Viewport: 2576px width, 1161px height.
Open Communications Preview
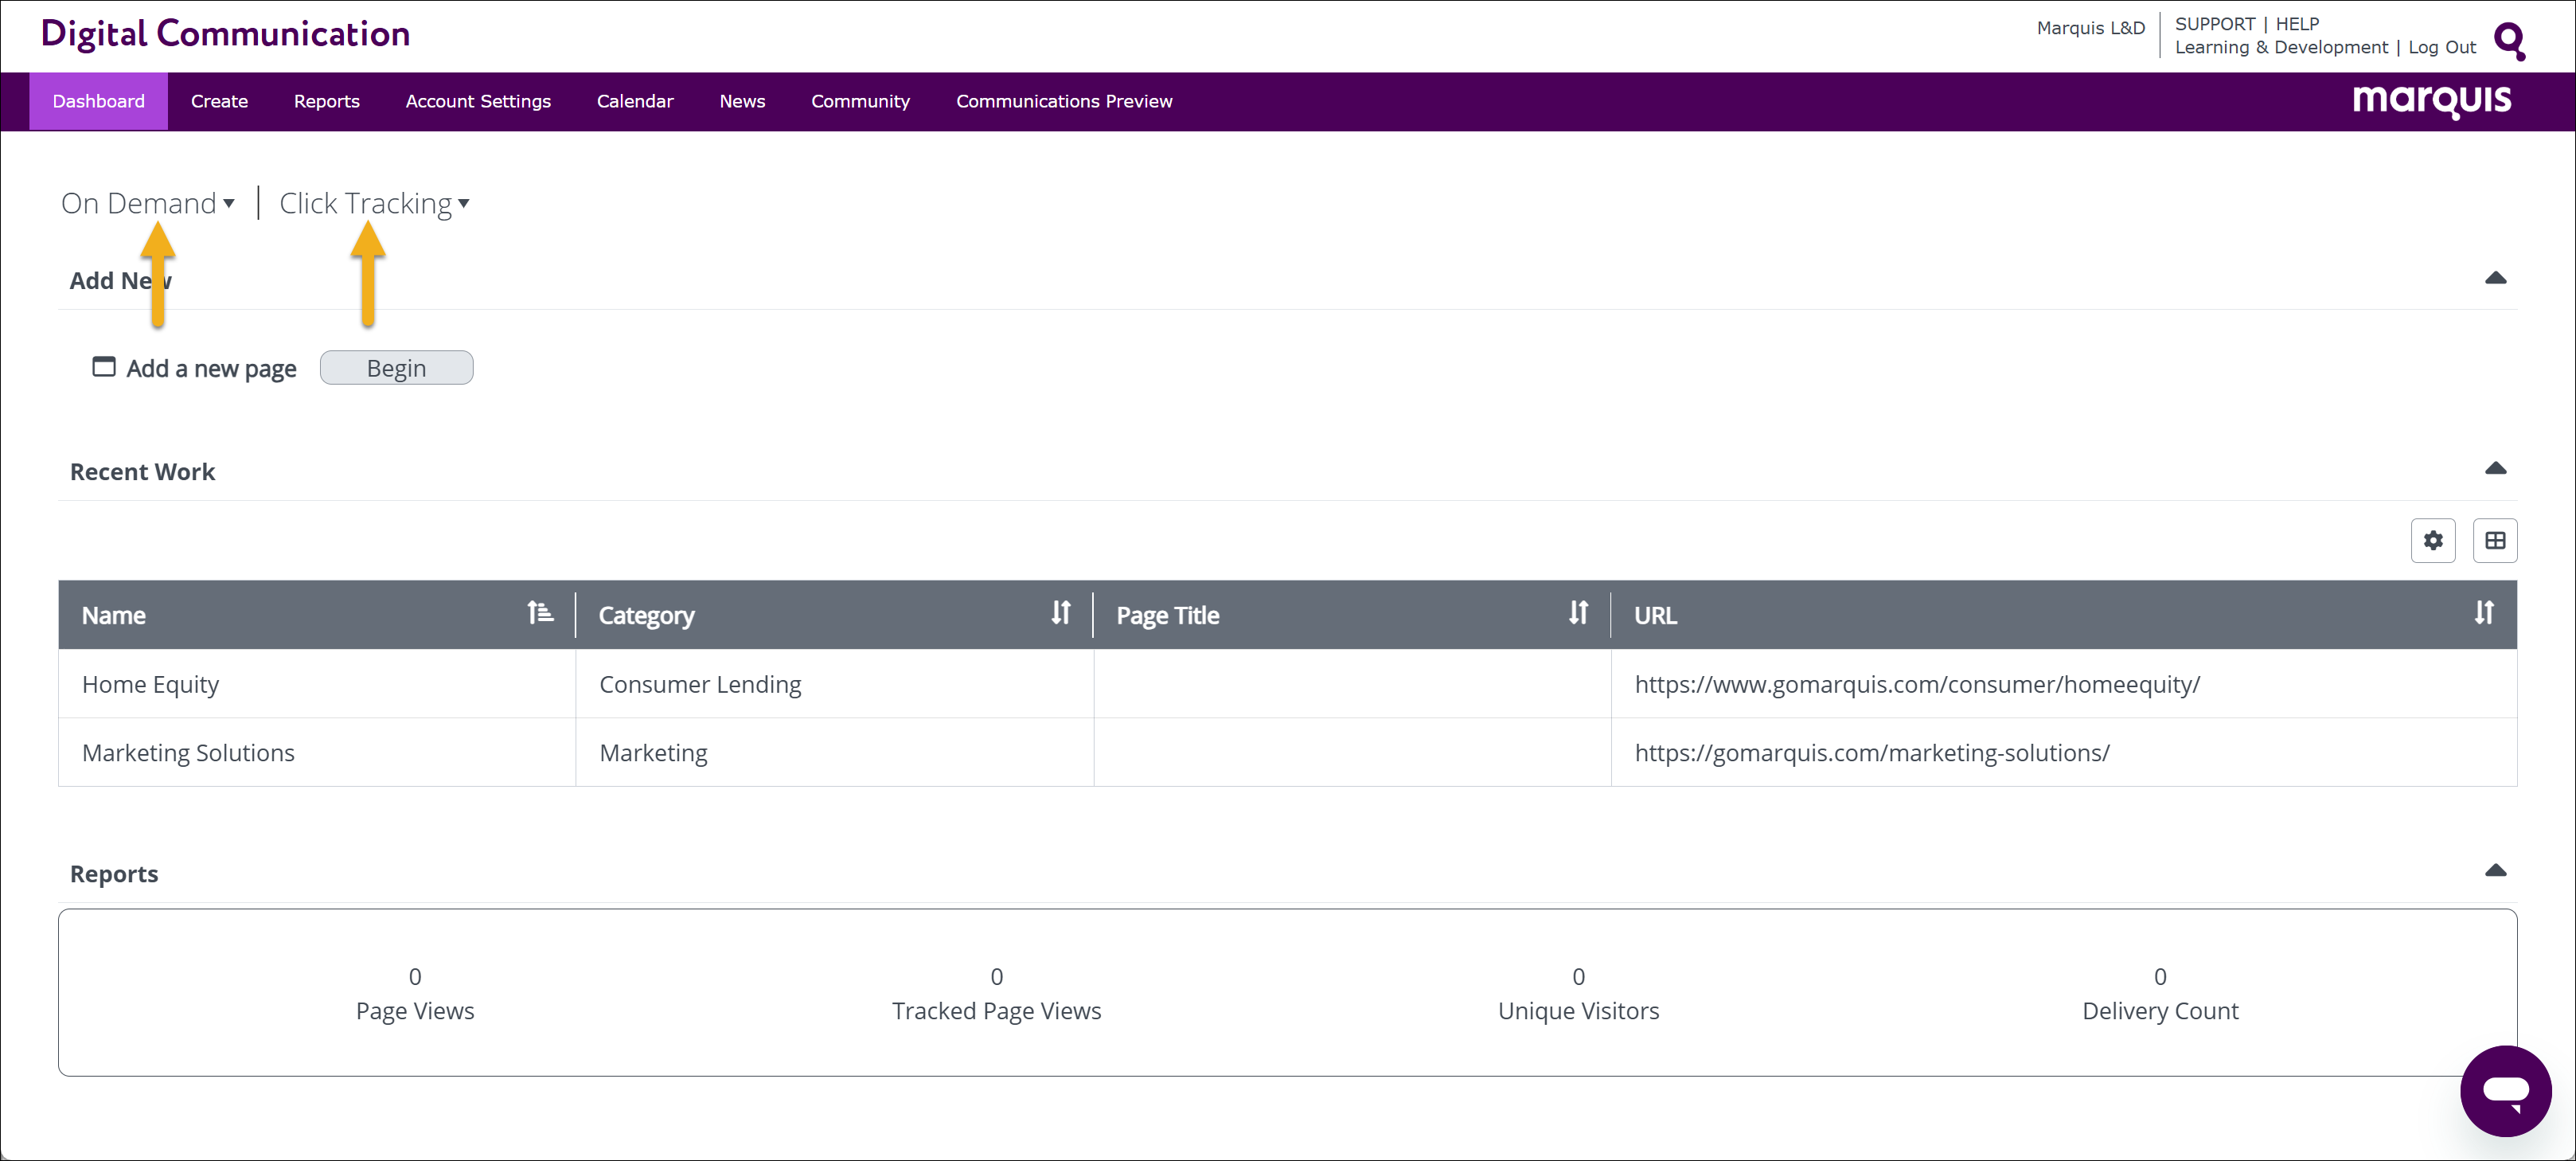(x=1064, y=101)
